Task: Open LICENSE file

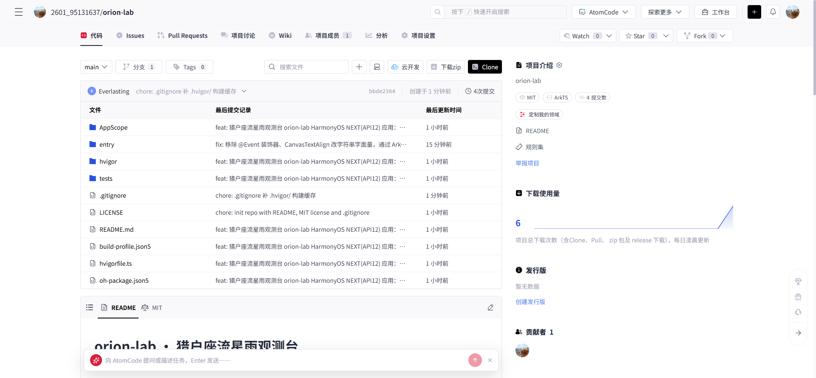Action: point(111,213)
